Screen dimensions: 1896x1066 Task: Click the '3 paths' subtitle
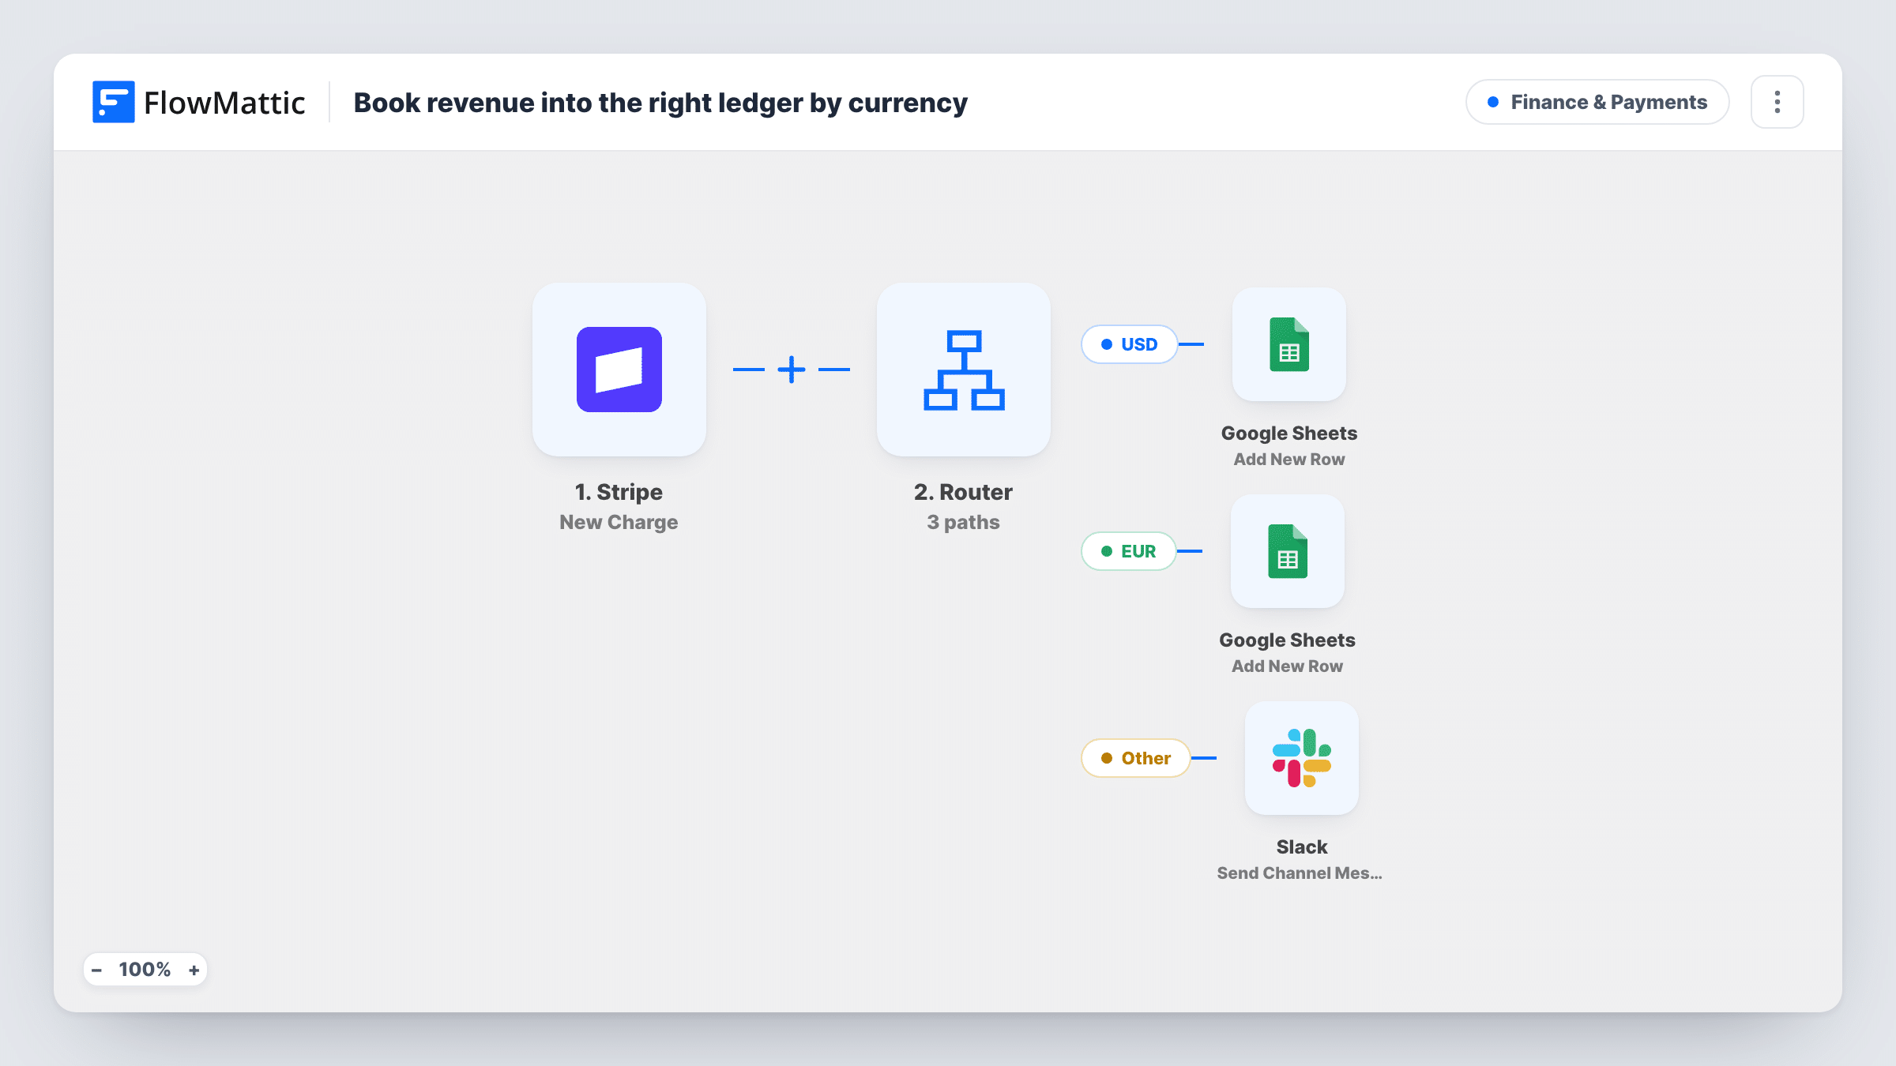tap(963, 522)
